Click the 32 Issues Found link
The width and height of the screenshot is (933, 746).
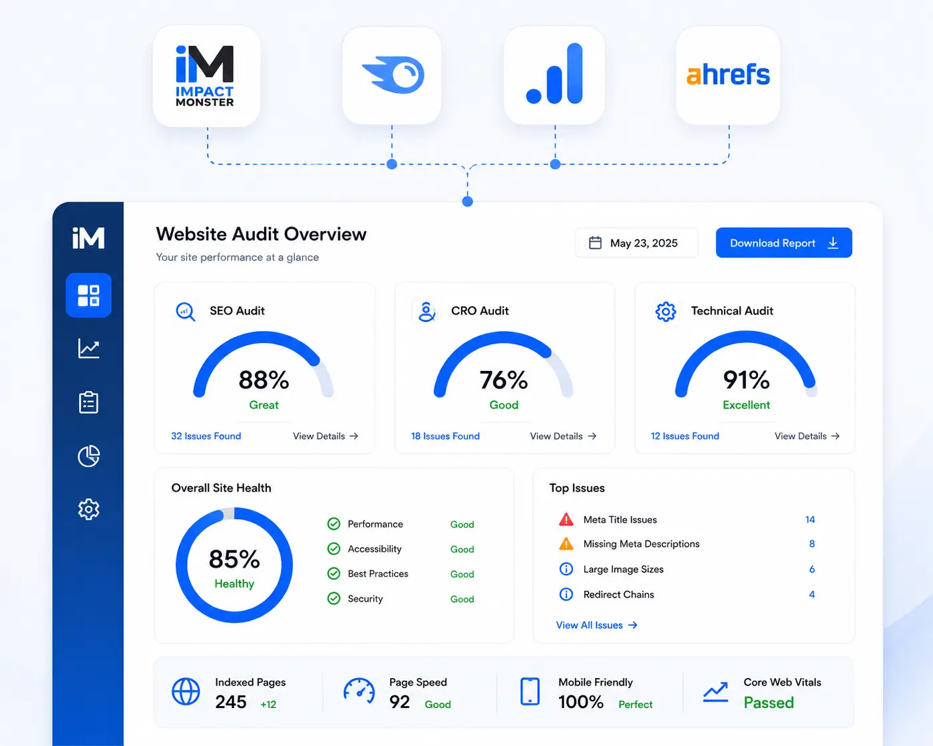tap(206, 436)
